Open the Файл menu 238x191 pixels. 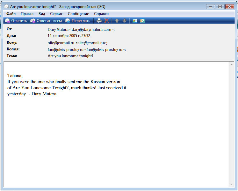11,14
